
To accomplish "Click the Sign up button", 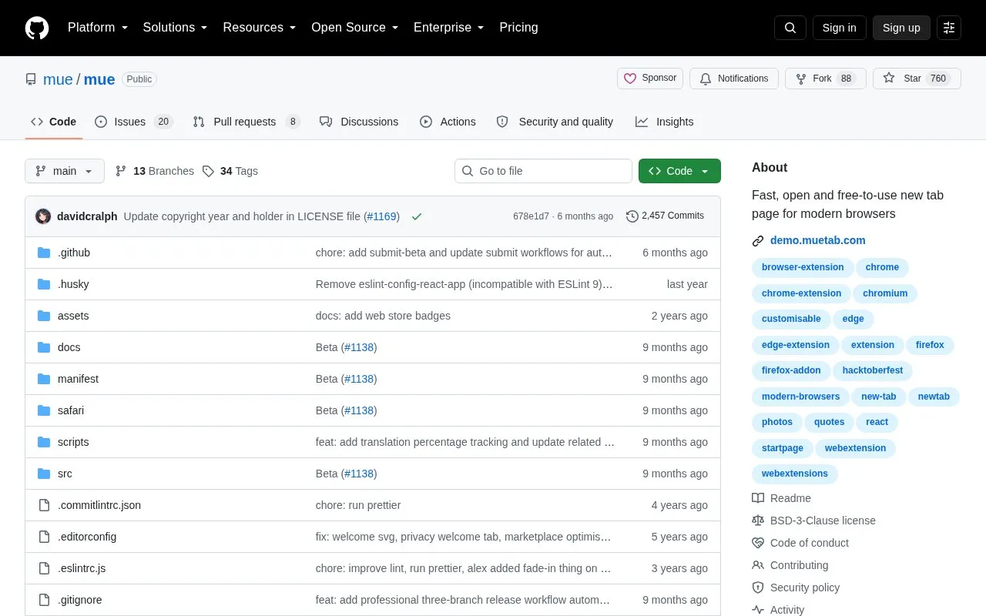I will [901, 28].
